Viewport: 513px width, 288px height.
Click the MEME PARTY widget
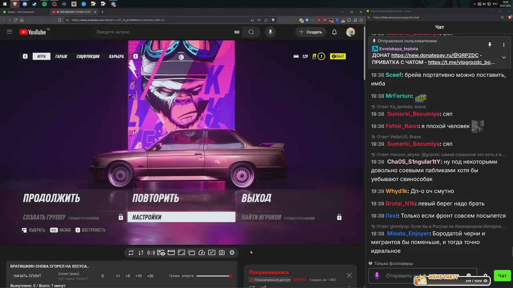click(x=453, y=279)
